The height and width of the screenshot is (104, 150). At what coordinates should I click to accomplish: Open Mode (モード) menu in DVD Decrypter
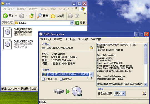70,39
